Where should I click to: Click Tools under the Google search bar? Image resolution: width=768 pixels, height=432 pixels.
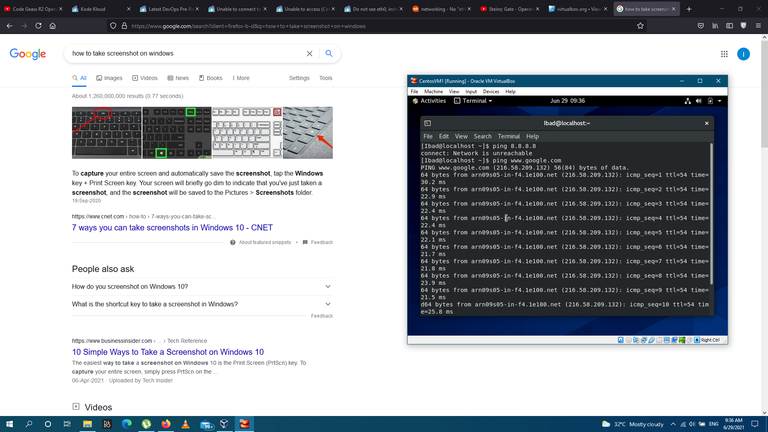[326, 78]
